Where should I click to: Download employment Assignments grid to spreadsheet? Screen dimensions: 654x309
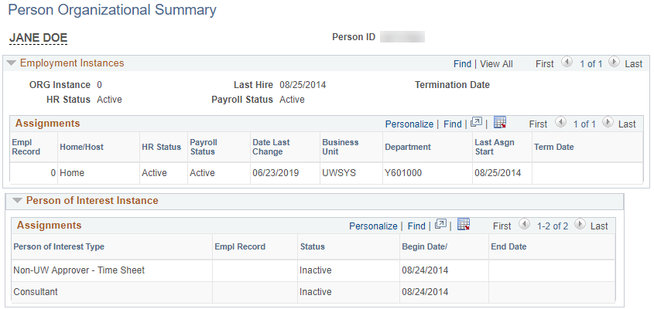pos(500,122)
